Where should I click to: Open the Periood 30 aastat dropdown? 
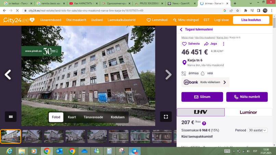tap(258, 130)
